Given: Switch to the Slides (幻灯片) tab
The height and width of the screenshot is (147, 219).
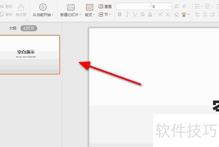Looking at the screenshot, I should [29, 28].
